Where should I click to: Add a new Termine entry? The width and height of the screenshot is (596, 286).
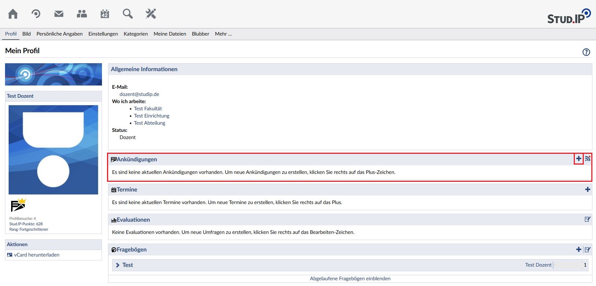tap(587, 189)
